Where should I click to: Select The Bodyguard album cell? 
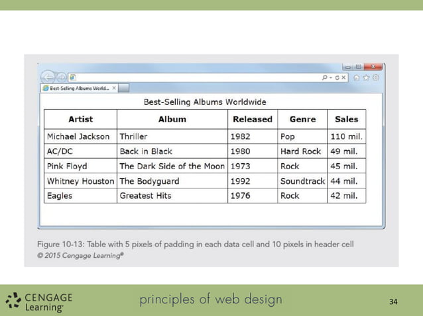point(172,181)
